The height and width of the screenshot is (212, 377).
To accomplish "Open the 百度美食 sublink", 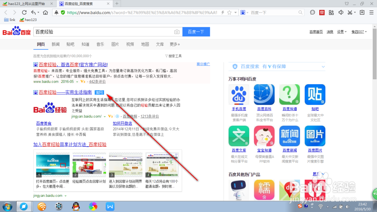I will [x=44, y=123].
